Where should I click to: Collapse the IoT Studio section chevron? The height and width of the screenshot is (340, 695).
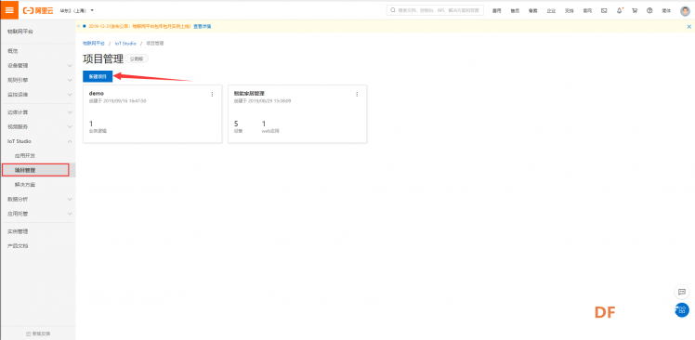click(x=70, y=141)
